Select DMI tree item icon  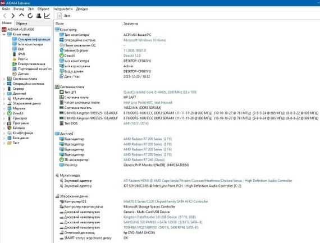click(14, 49)
